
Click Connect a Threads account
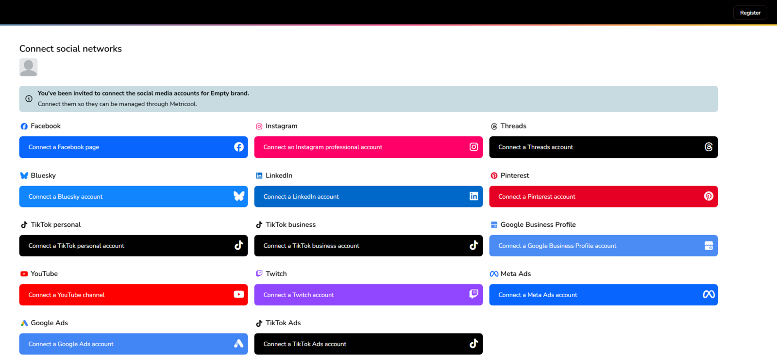click(604, 147)
